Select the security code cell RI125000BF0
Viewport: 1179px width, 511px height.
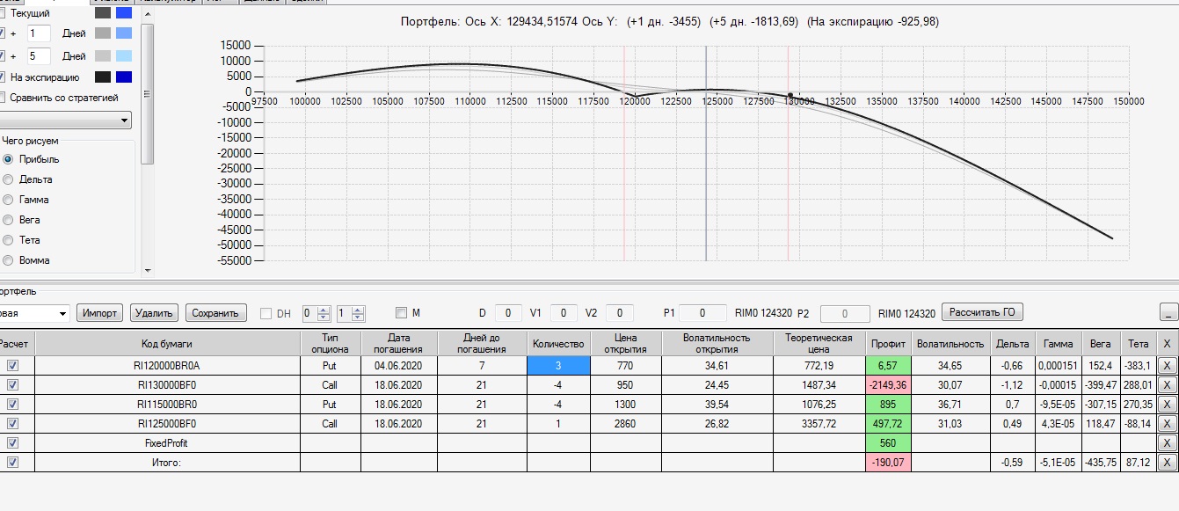pos(167,423)
